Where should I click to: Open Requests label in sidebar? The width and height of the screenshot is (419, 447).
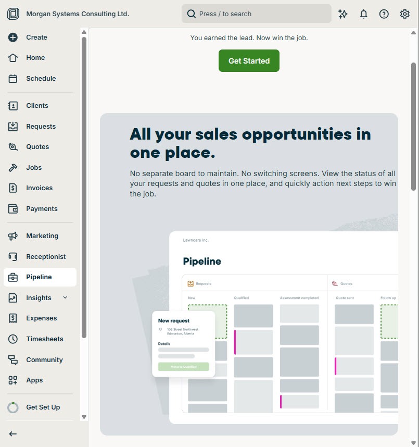coord(41,126)
